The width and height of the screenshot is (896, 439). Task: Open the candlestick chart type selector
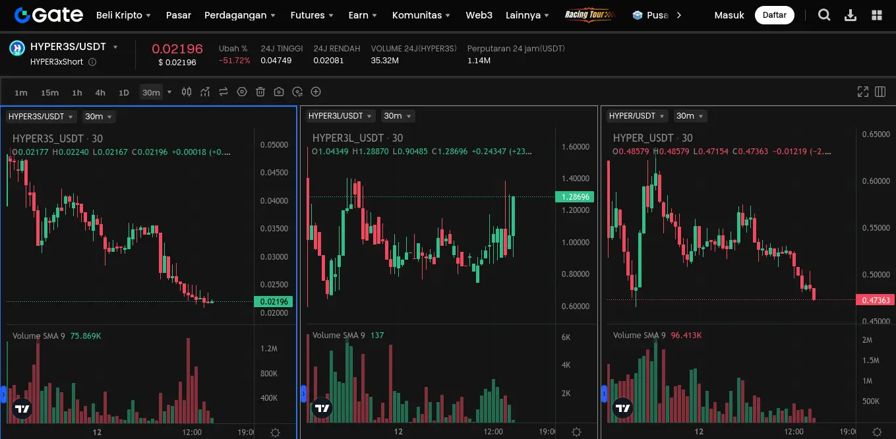187,92
